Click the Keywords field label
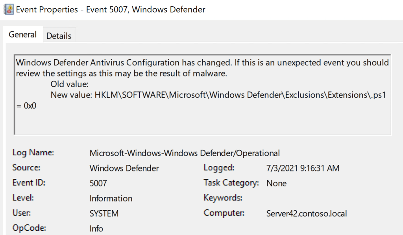This screenshot has width=403, height=235. (x=223, y=198)
